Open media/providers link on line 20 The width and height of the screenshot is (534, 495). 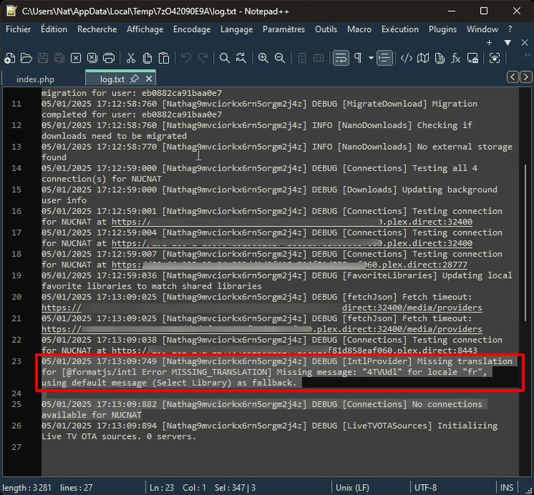[262, 307]
